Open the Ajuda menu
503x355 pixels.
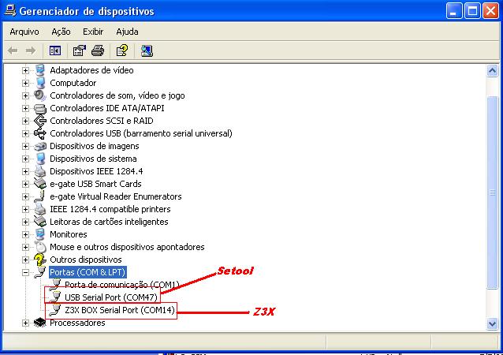pos(128,32)
